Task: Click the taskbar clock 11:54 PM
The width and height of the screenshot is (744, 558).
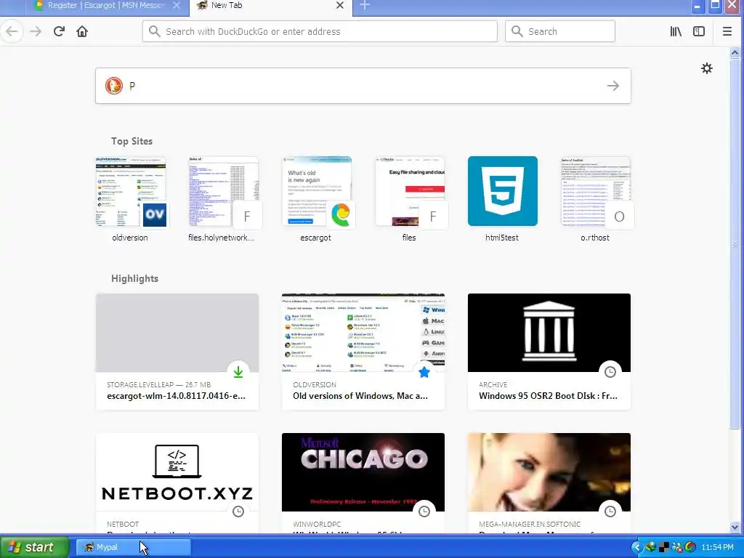Action: 717,547
